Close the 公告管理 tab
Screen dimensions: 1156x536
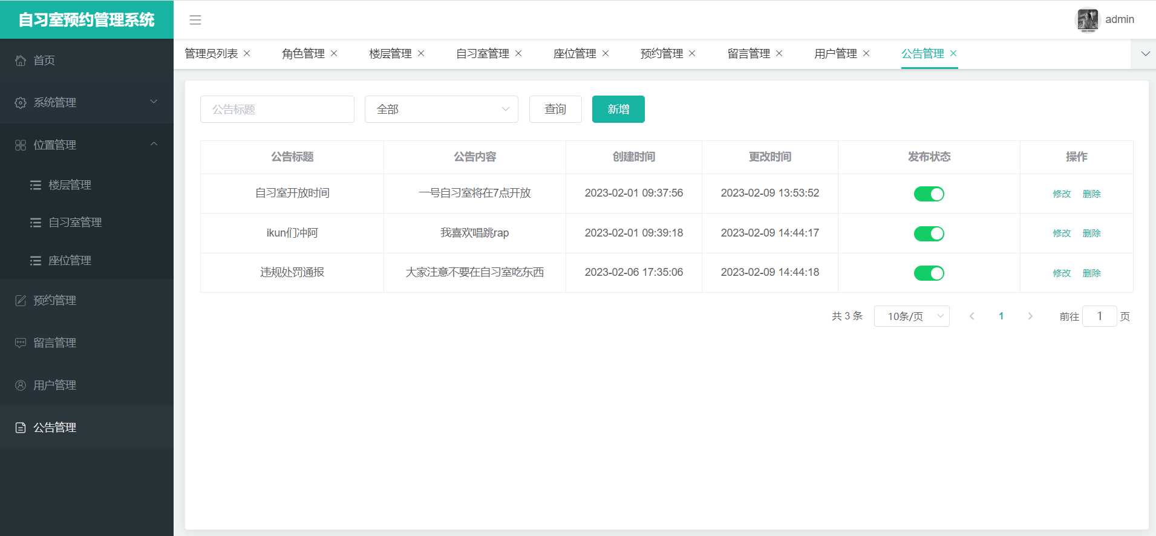coord(953,54)
